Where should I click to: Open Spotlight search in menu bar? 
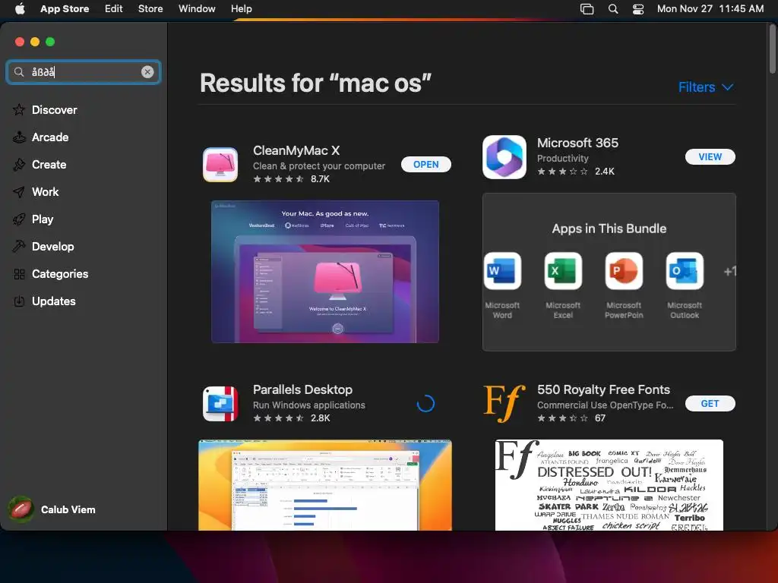(x=613, y=9)
